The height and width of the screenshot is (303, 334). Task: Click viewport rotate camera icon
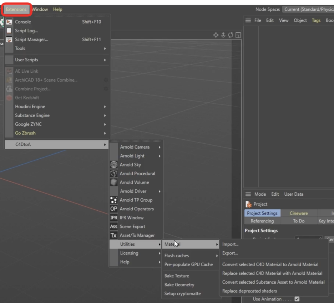pyautogui.click(x=231, y=35)
